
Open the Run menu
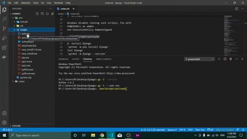pos(49,3)
